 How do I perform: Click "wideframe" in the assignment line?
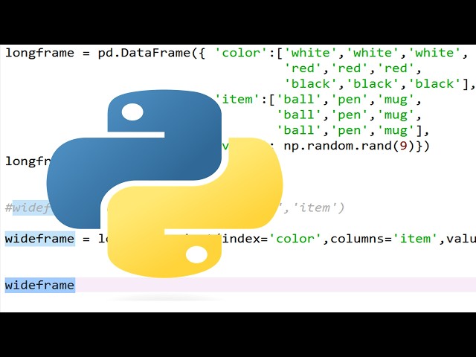pyautogui.click(x=39, y=239)
